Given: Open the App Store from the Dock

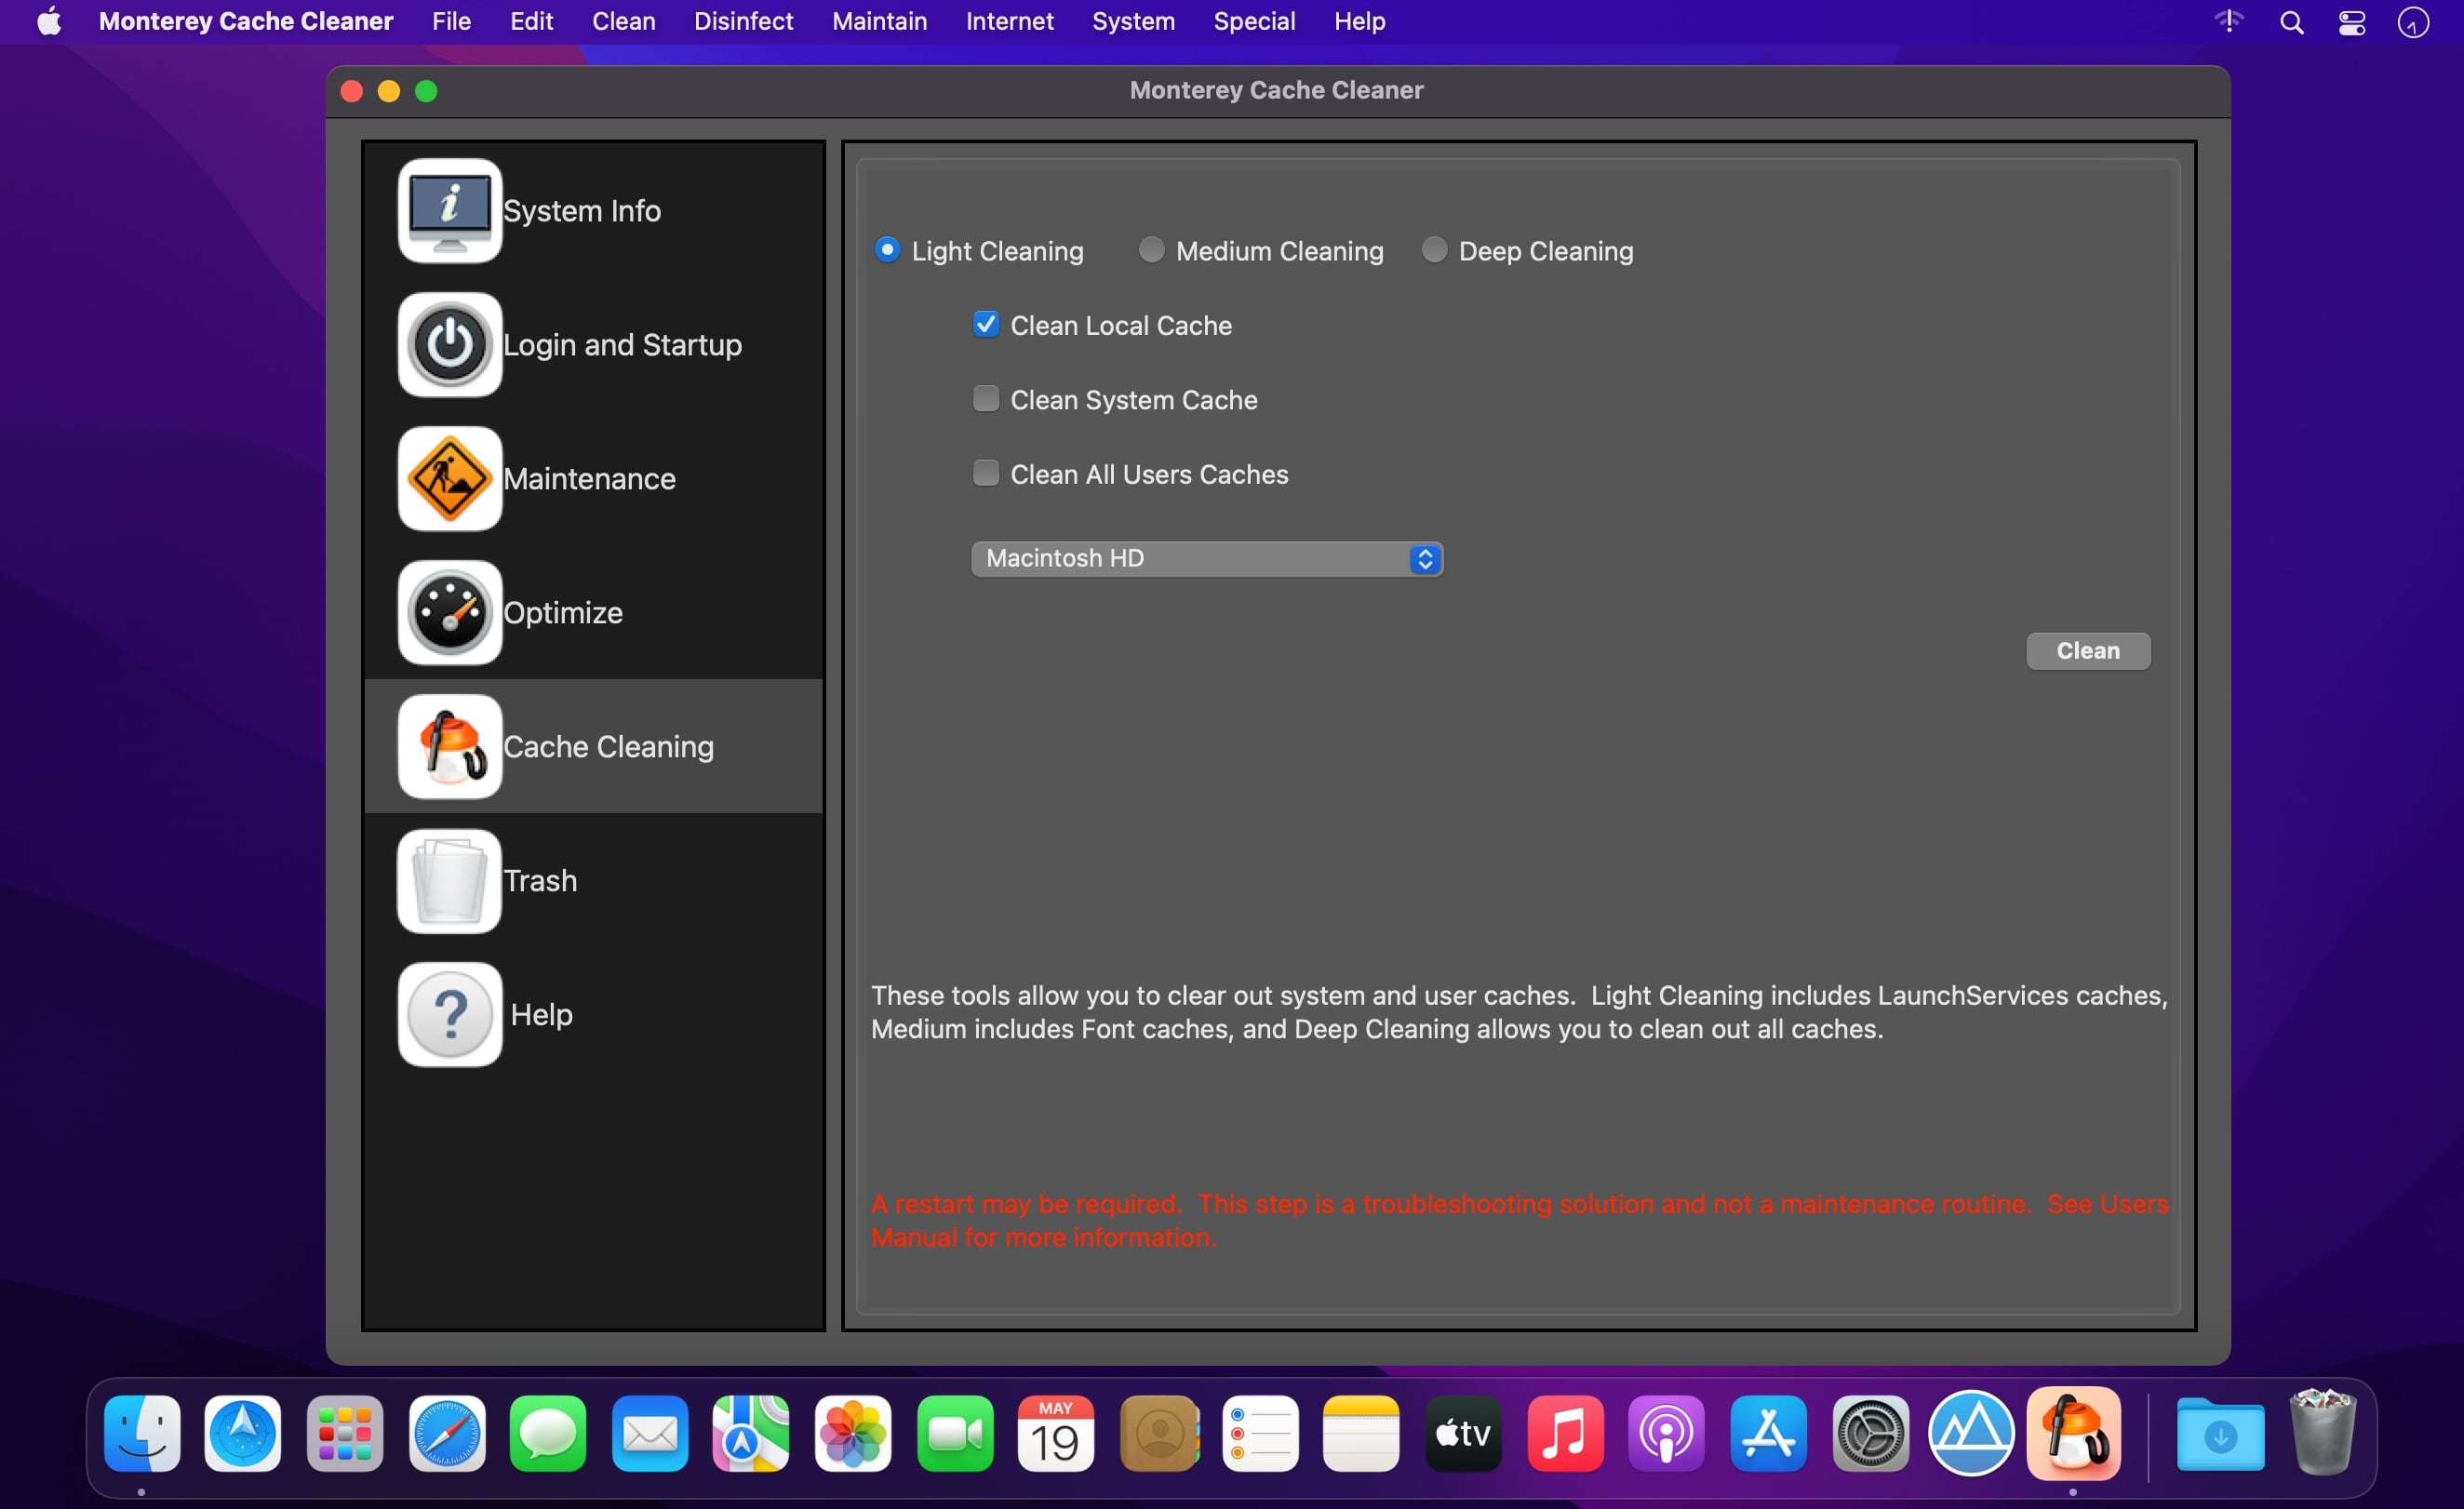Looking at the screenshot, I should point(1768,1433).
